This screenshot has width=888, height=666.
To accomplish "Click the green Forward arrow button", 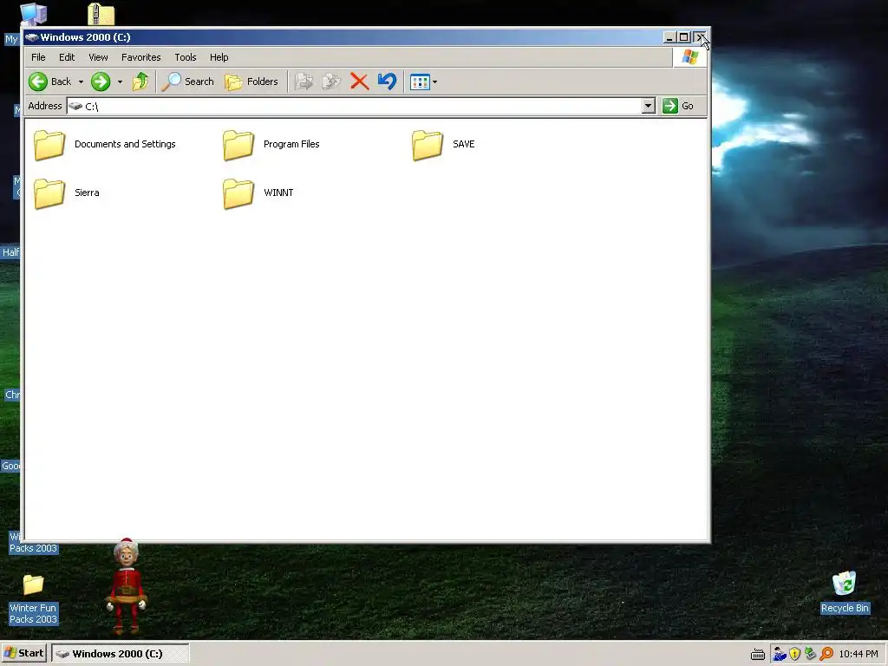I will pyautogui.click(x=101, y=82).
